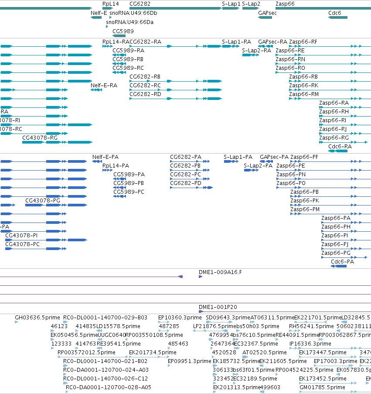Image resolution: width=371 pixels, height=394 pixels.
Task: Click protein Cdc6-PA label
Action: [x=342, y=262]
